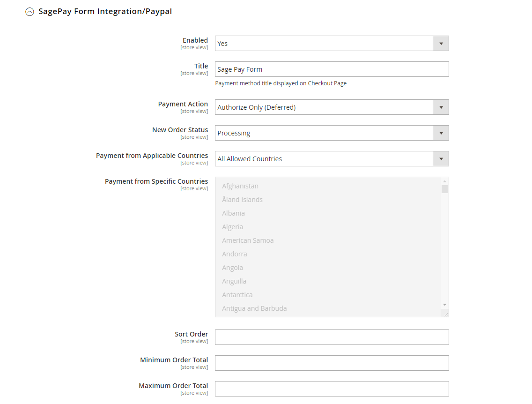The width and height of the screenshot is (532, 404).
Task: Select Algeria in the countries list
Action: click(x=232, y=227)
